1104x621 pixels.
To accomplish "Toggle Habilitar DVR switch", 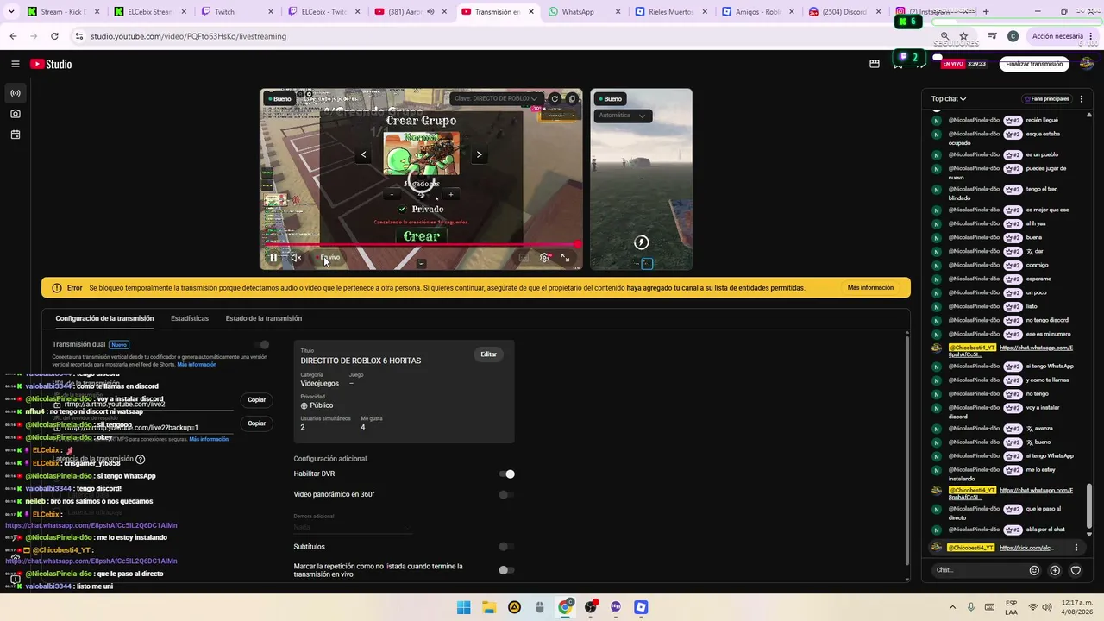I will [x=507, y=474].
